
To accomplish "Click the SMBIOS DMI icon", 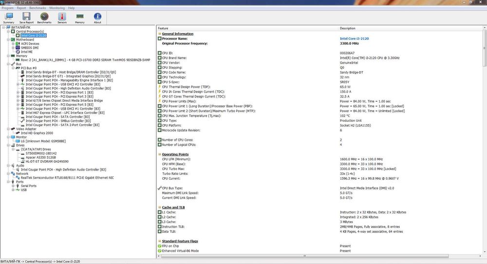I will tap(18, 48).
